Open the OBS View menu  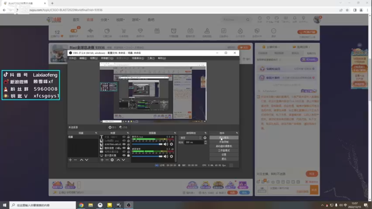click(x=94, y=59)
